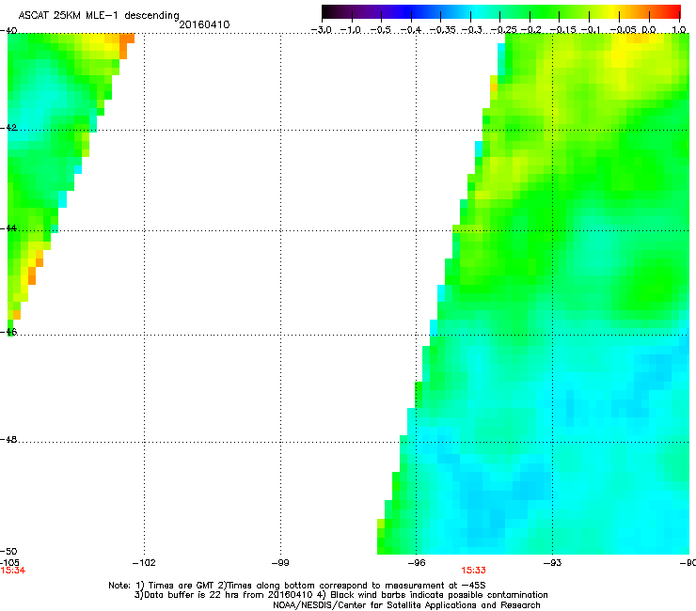Click the "3)Data buffer is 22 hrs" note line
This screenshot has width=696, height=611.
click(x=340, y=595)
